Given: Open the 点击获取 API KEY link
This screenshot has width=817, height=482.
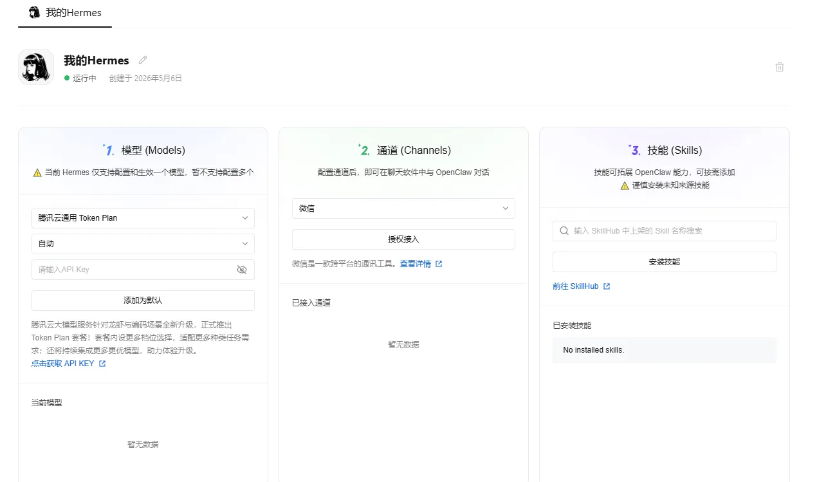Looking at the screenshot, I should click(63, 364).
